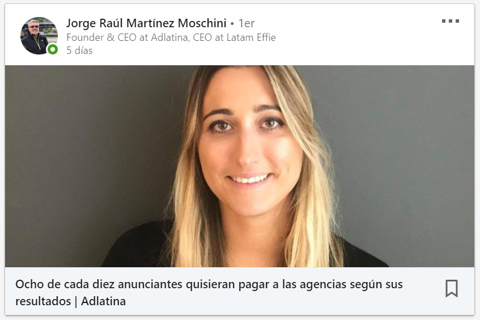480x320 pixels.
Task: Click the surname 'Moschini' in the author's name
Action: click(202, 23)
